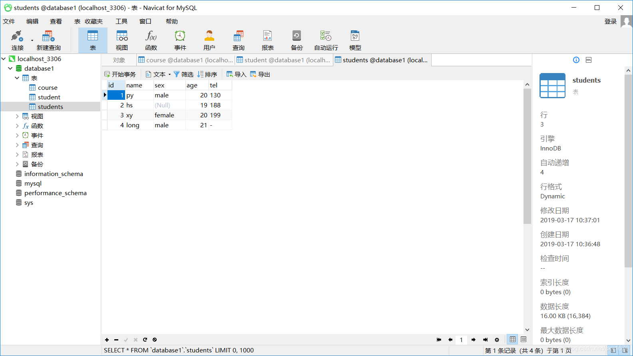
Task: Go to the first page of records
Action: coord(439,340)
